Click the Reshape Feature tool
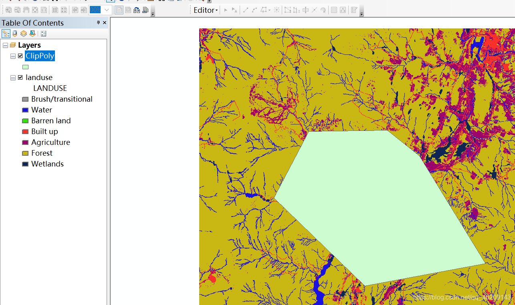 pos(297,10)
